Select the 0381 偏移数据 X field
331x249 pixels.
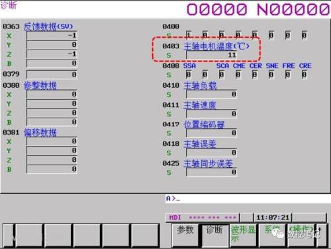(x=52, y=141)
